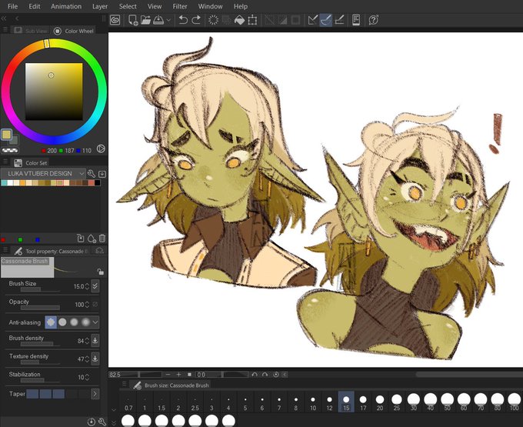The height and width of the screenshot is (427, 523).
Task: Click the Redo arrow icon
Action: coord(196,20)
